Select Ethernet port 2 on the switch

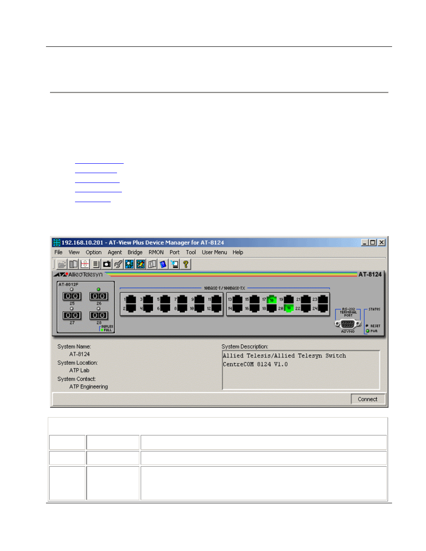coord(131,308)
